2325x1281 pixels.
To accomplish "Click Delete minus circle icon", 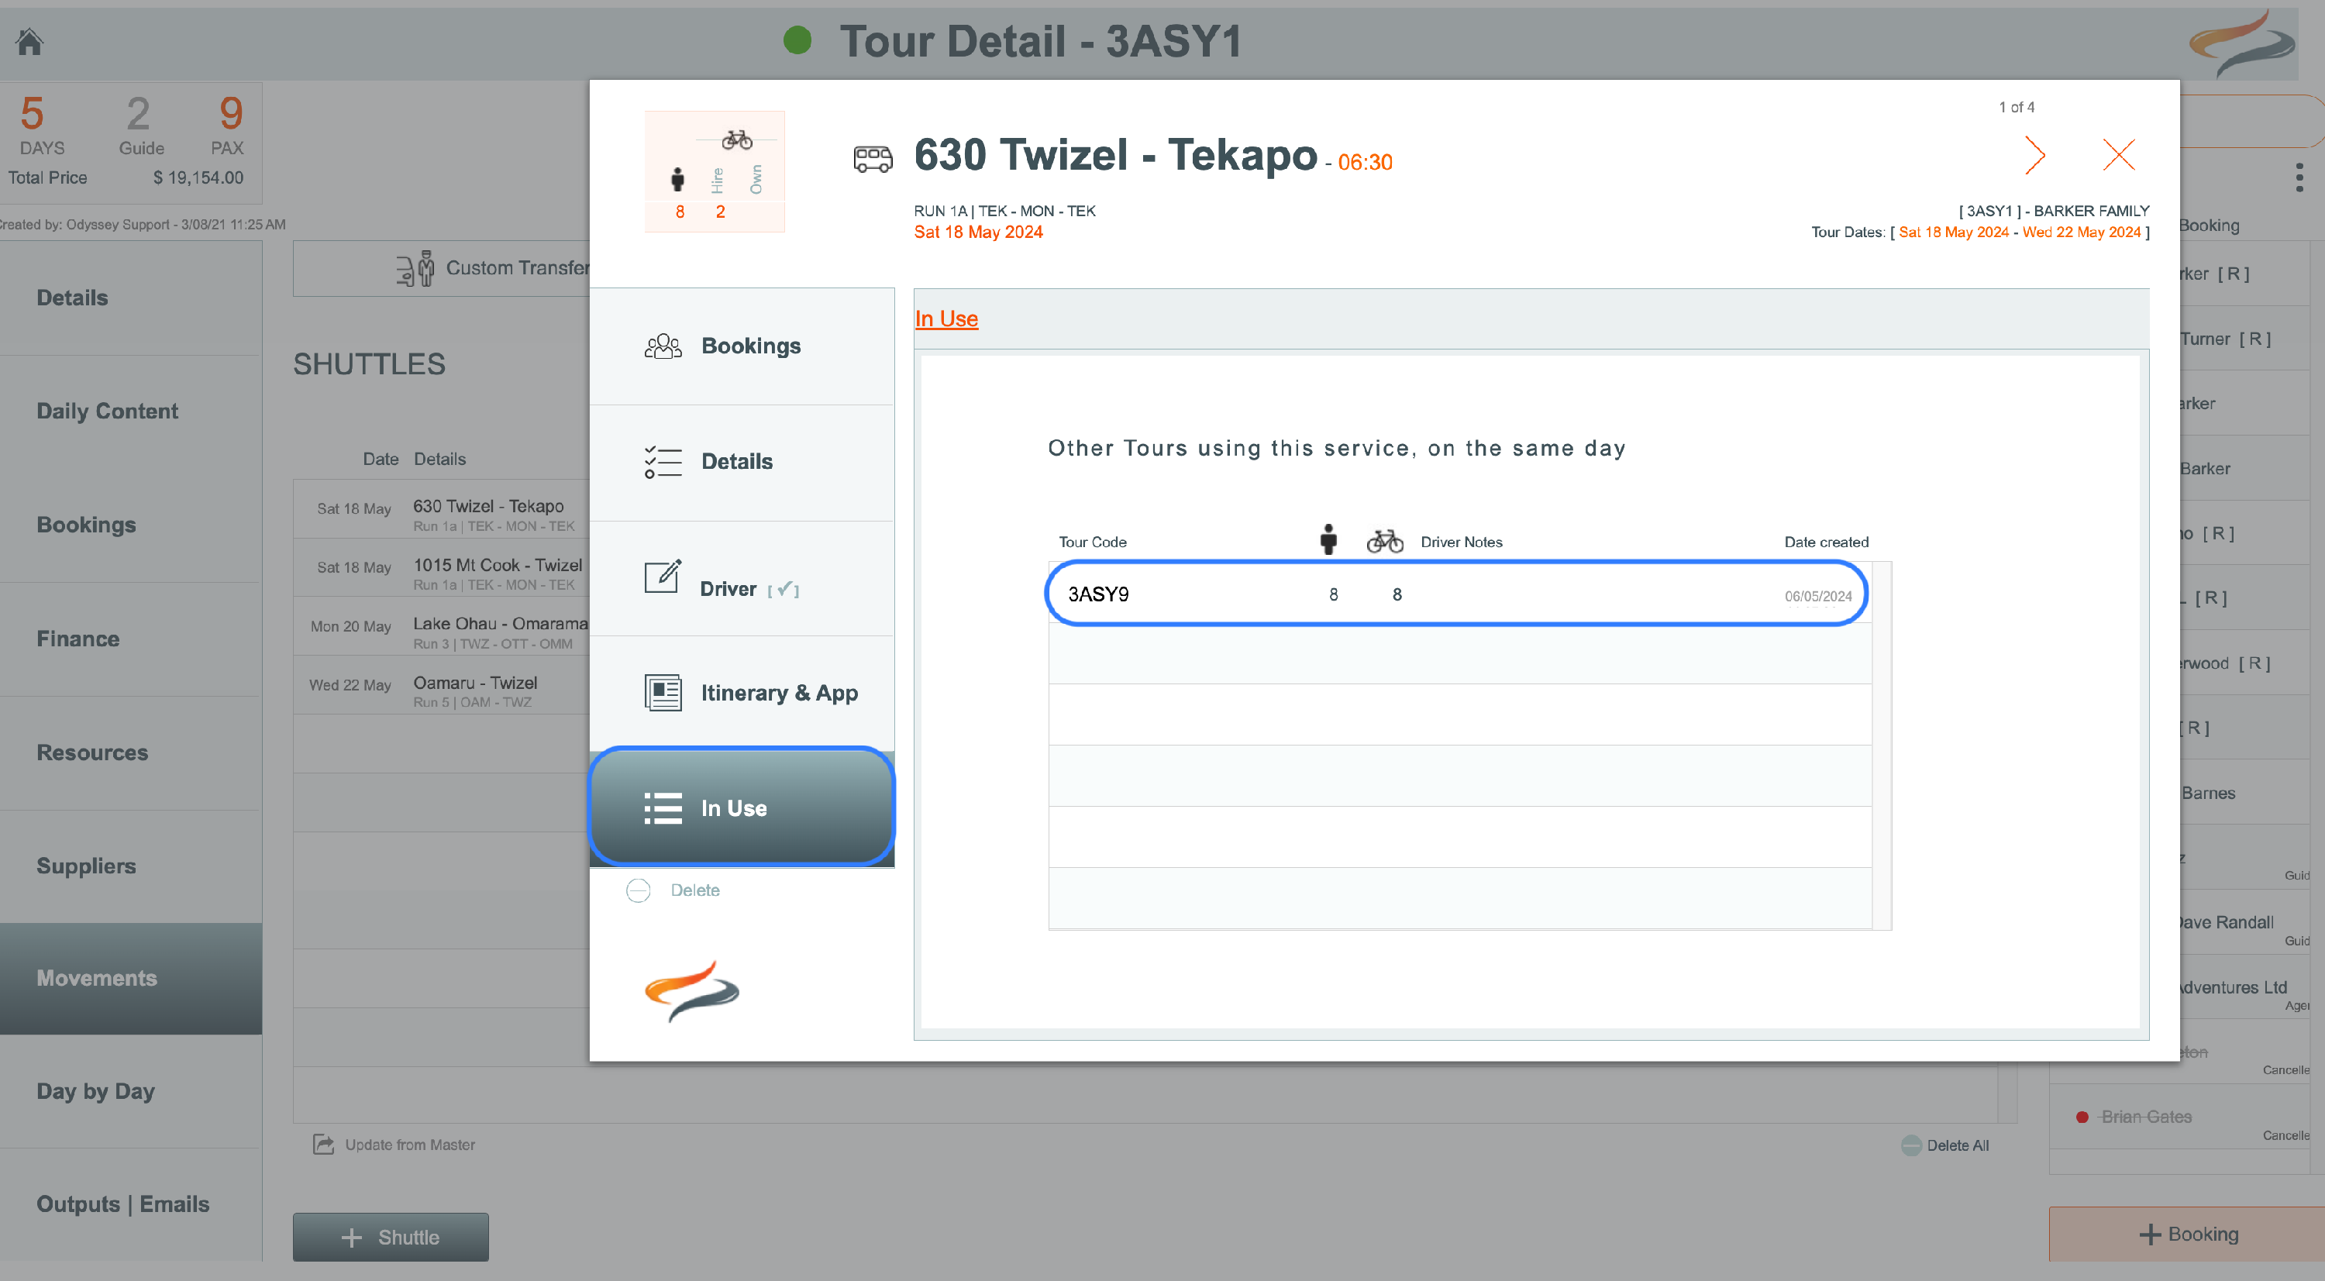I will point(638,891).
